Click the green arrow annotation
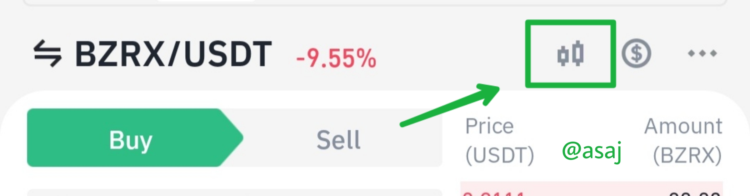750x196 pixels. click(x=450, y=105)
